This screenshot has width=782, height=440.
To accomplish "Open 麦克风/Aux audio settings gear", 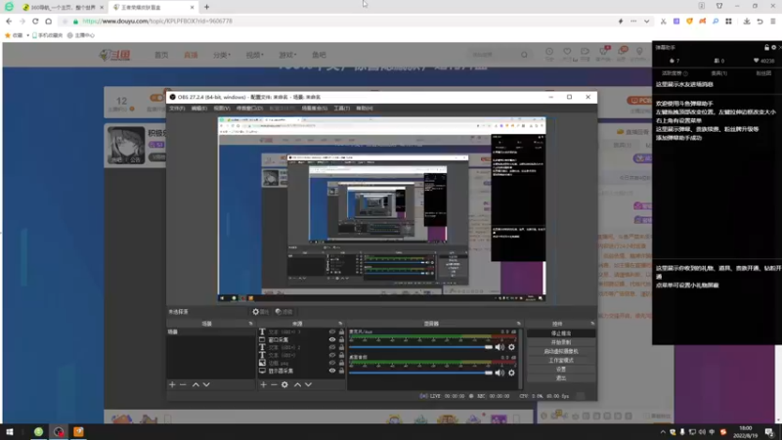I will pyautogui.click(x=511, y=347).
